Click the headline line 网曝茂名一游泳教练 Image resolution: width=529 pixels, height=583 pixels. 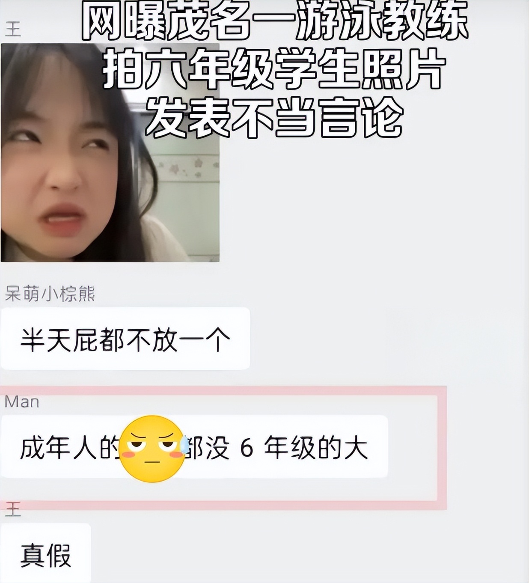[x=274, y=21]
